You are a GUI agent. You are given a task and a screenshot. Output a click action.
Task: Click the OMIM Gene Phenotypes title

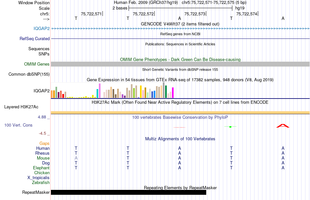(180, 59)
